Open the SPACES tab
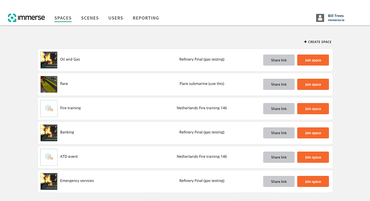This screenshot has width=370, height=201. coord(63,18)
